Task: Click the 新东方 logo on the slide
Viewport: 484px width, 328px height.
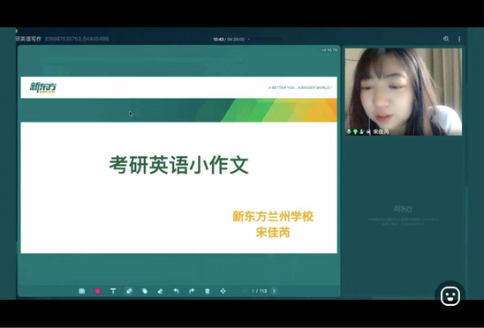Action: point(43,87)
